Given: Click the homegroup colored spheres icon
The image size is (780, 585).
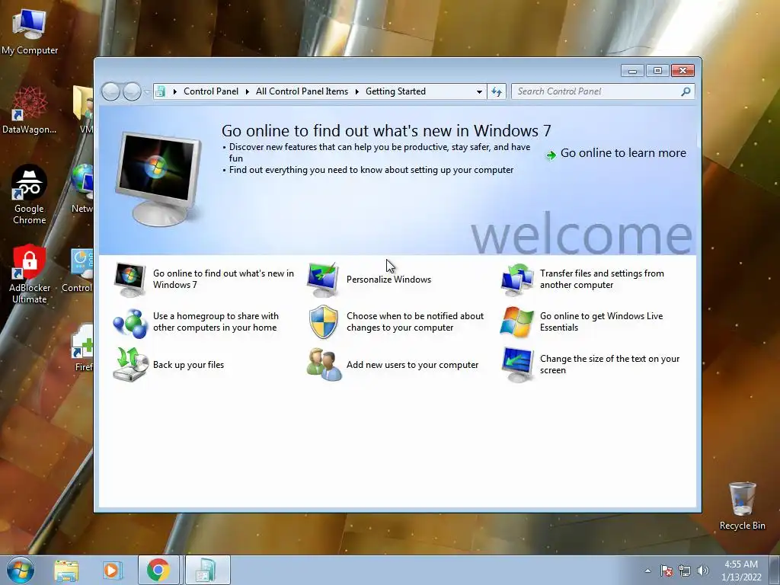Looking at the screenshot, I should (129, 322).
